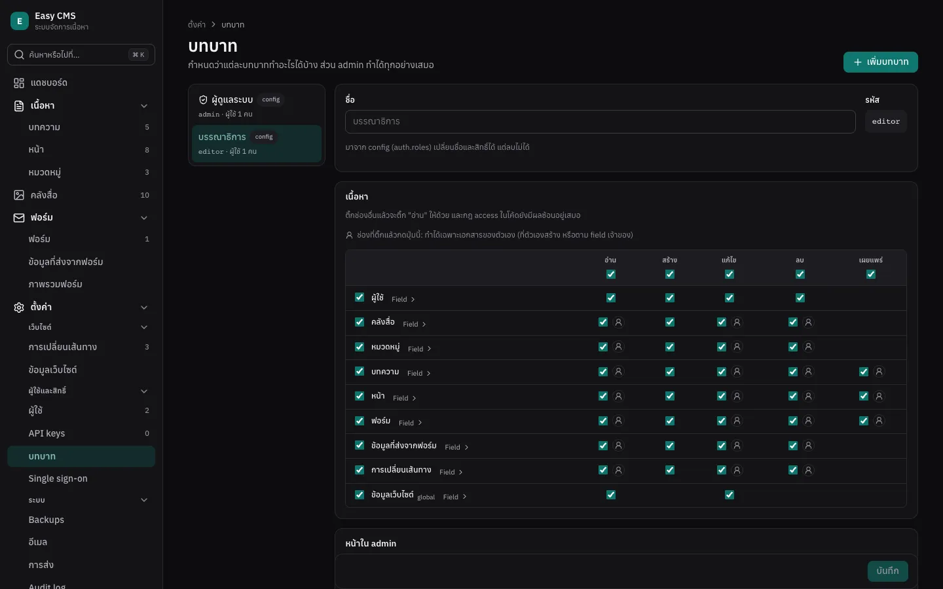Click the ตั้งค่า gear icon in sidebar

(x=19, y=307)
